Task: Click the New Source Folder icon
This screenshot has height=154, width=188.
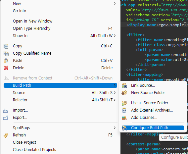Action: 124,93
